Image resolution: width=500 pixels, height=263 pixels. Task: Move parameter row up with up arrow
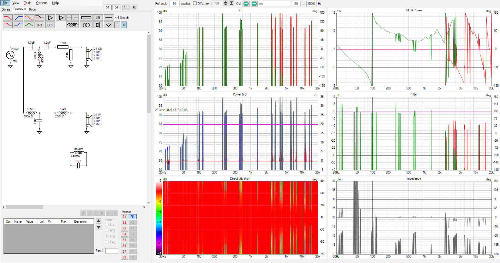(x=99, y=221)
